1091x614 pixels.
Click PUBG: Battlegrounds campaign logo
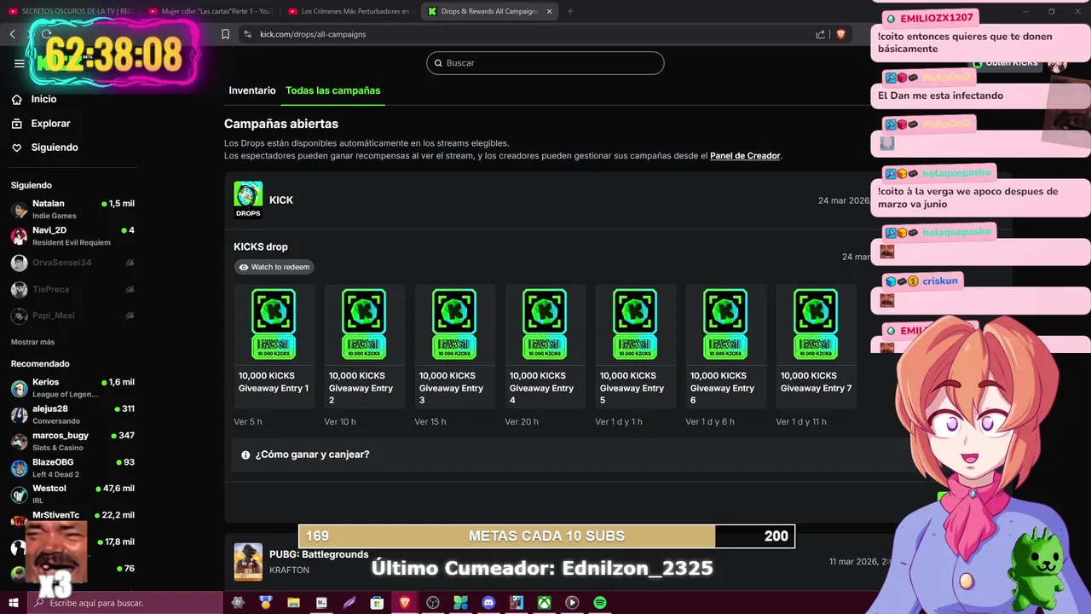[248, 561]
